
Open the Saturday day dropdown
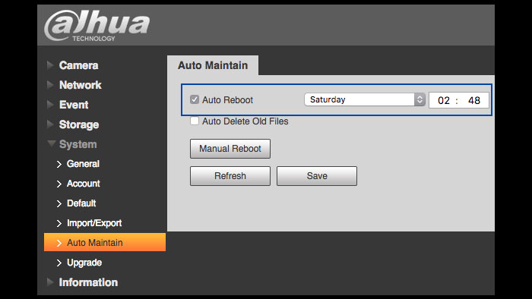[365, 99]
